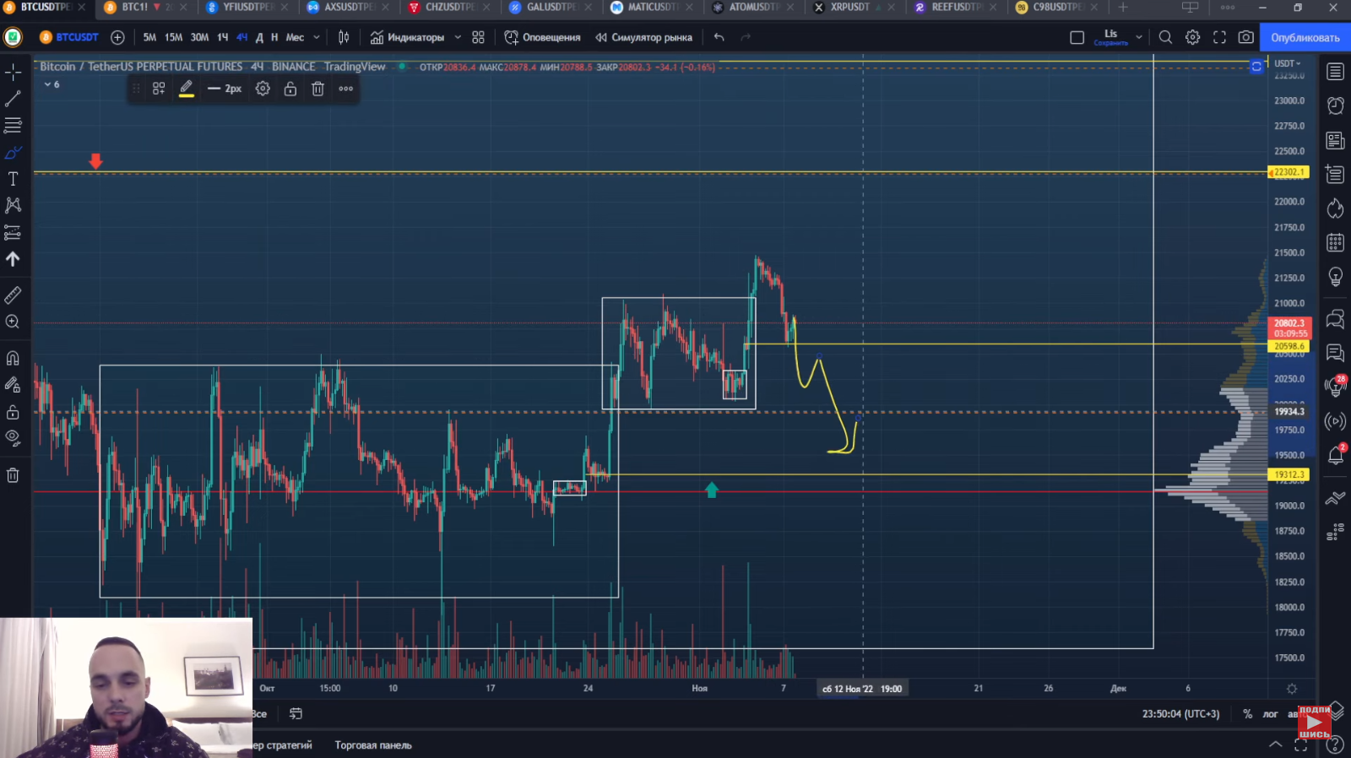Expand the timeframe interval dropdown
Screen dimensions: 1351x758
pyautogui.click(x=317, y=37)
